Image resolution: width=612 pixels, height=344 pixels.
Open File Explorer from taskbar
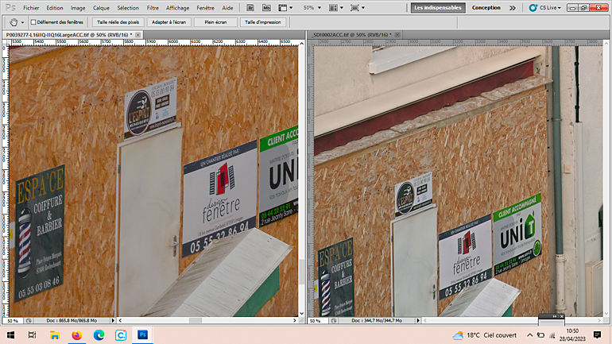(x=55, y=335)
